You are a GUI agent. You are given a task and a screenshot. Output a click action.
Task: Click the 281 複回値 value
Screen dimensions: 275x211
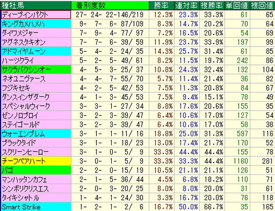click(x=268, y=161)
